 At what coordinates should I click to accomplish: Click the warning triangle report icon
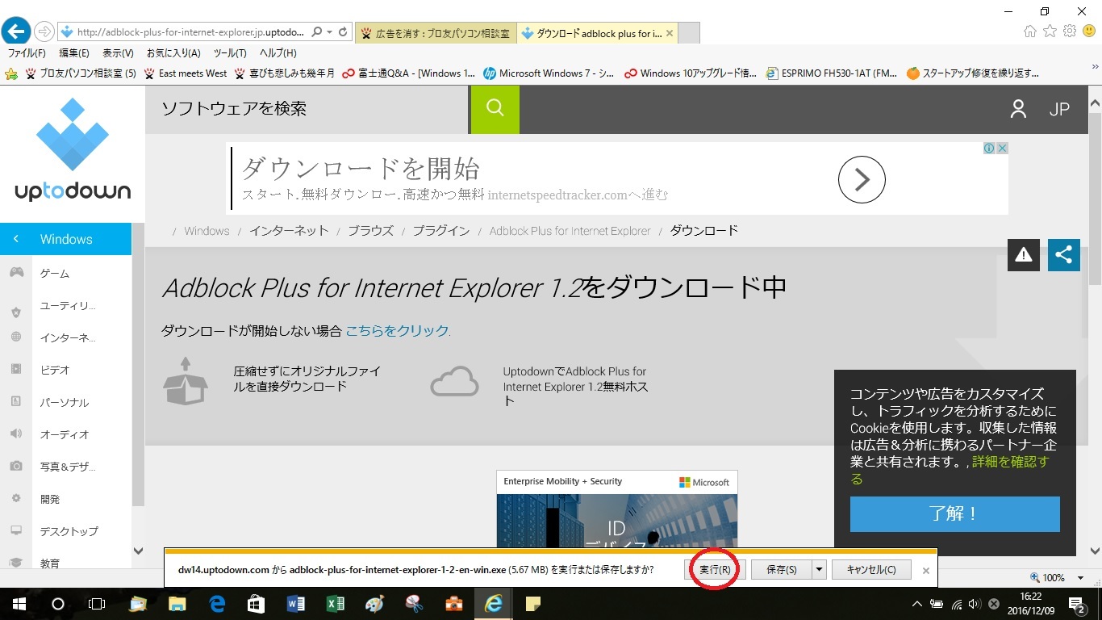[x=1023, y=255]
